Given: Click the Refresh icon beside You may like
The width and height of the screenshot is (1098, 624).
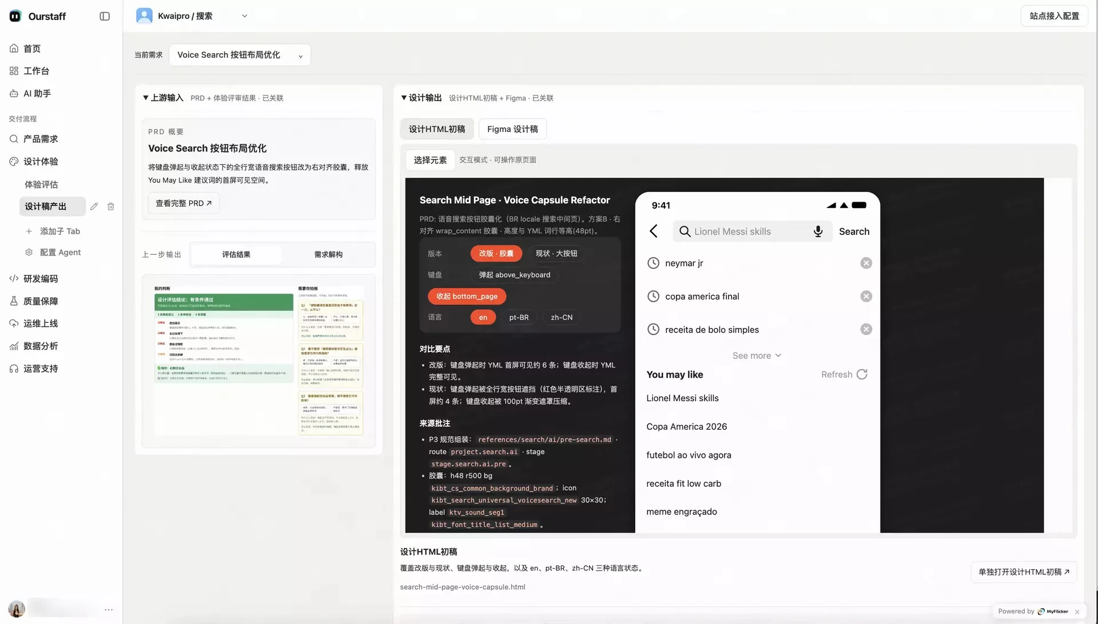Looking at the screenshot, I should [x=862, y=374].
